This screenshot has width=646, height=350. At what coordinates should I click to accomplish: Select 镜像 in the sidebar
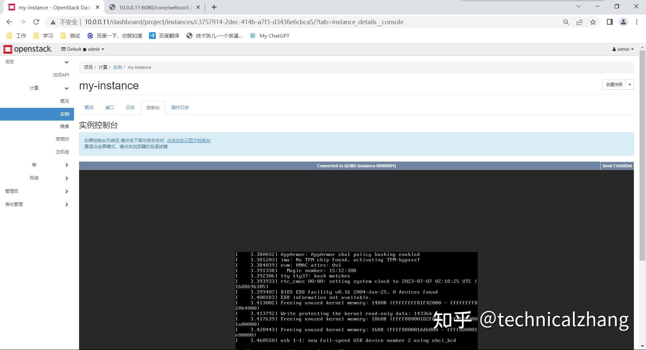tap(64, 126)
